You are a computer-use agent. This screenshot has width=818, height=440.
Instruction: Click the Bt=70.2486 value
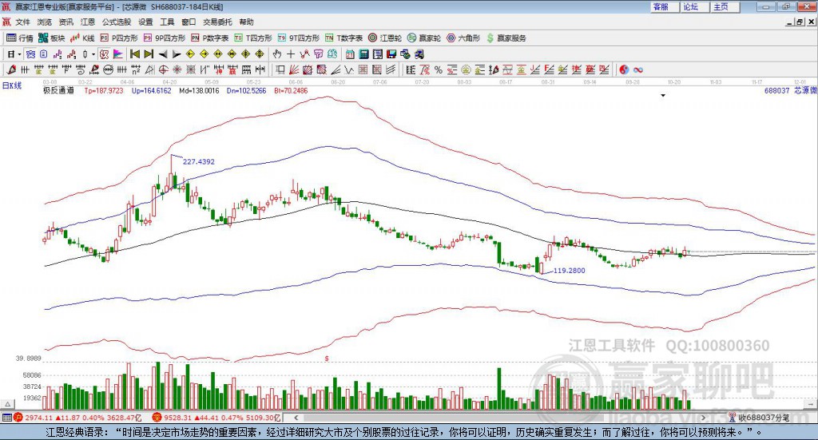pyautogui.click(x=291, y=91)
